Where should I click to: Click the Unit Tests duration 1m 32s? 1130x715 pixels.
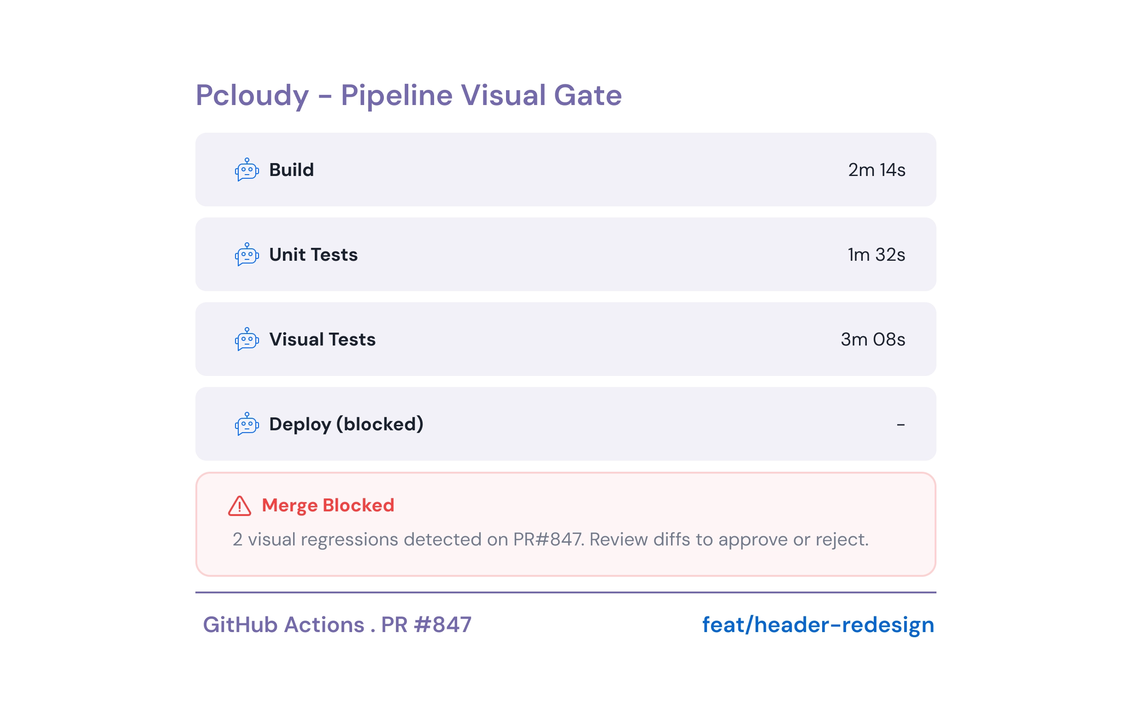click(876, 255)
